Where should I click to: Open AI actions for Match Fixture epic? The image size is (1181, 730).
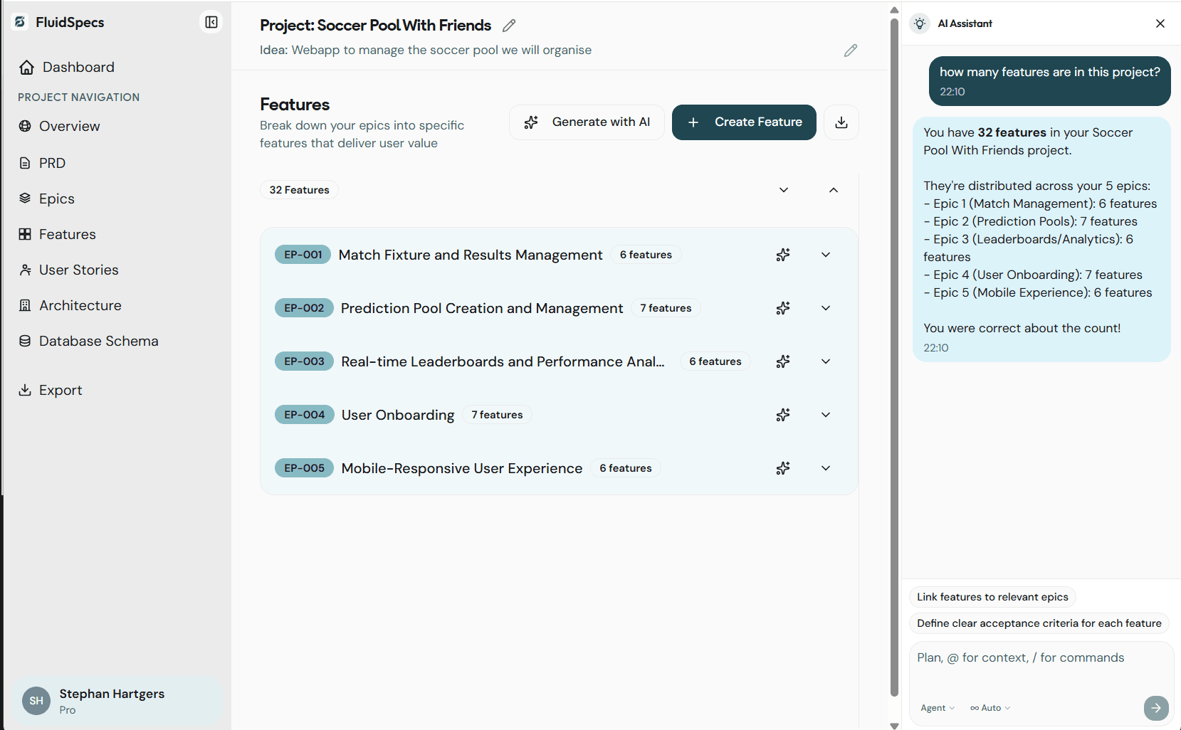click(782, 254)
